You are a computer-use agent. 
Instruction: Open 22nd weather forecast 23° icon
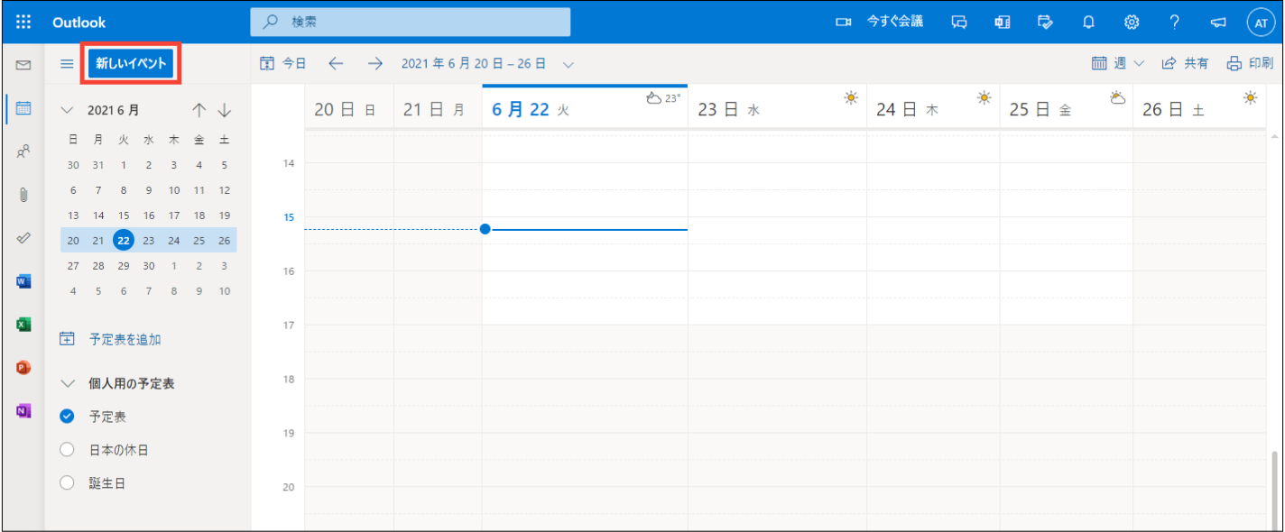[x=663, y=98]
